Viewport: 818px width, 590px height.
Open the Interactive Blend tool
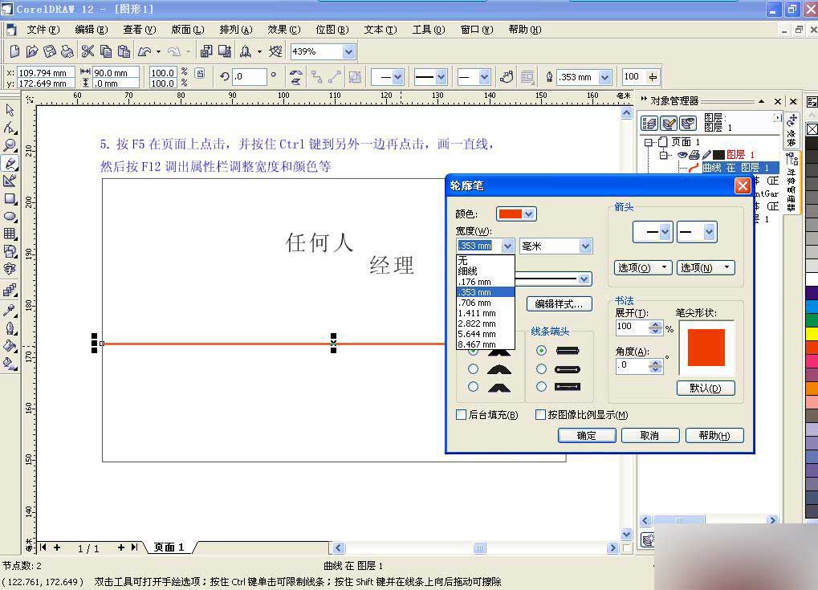(10, 291)
